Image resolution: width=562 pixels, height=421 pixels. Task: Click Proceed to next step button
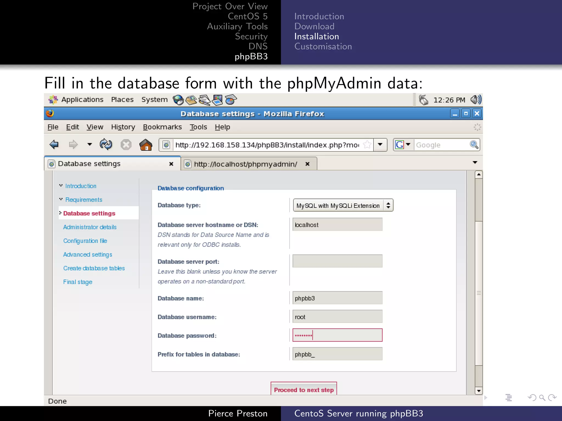click(304, 389)
